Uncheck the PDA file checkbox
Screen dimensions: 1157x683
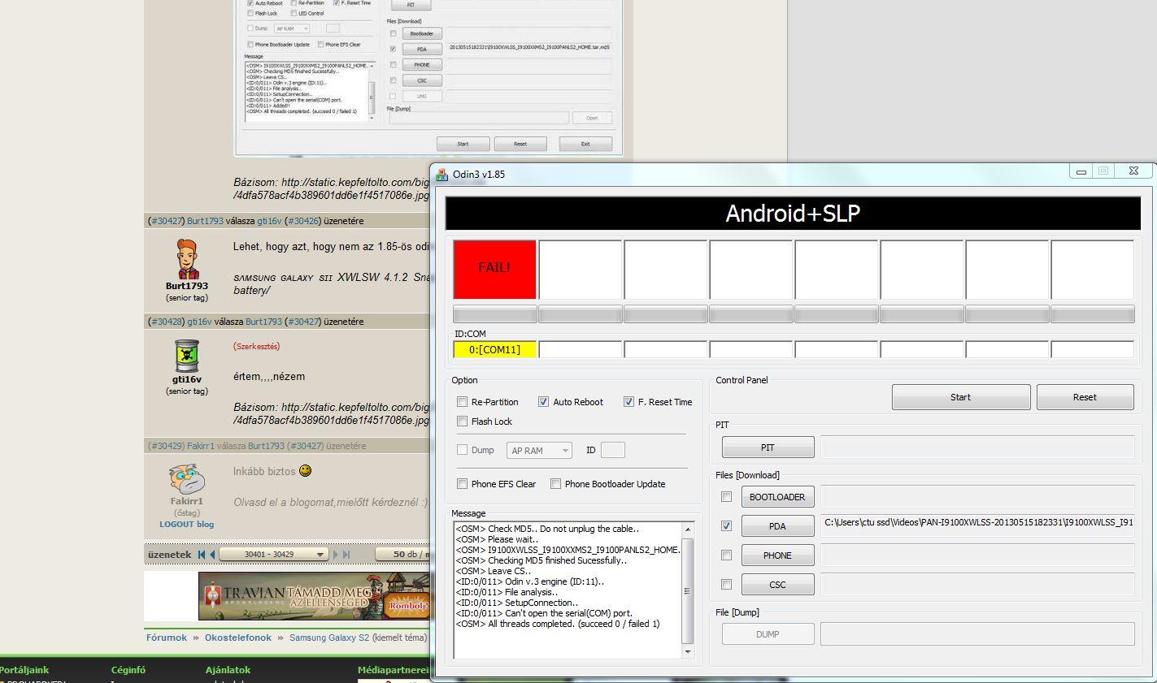(x=726, y=526)
